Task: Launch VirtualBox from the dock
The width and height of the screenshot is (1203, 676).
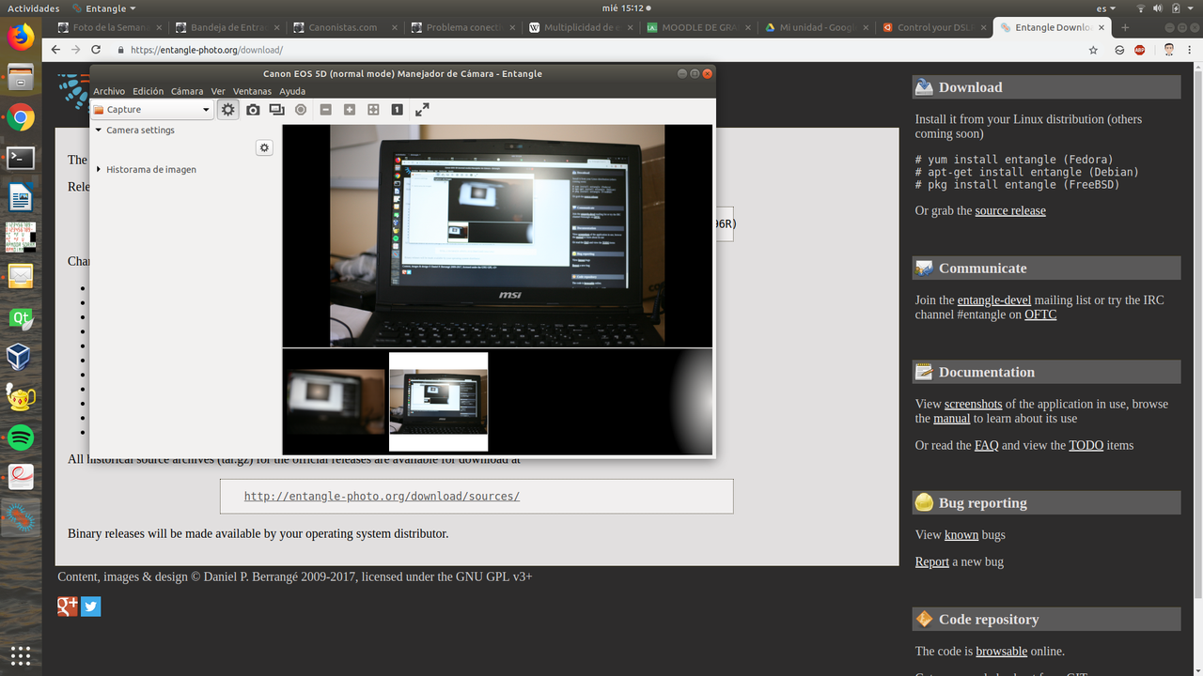Action: (x=21, y=357)
